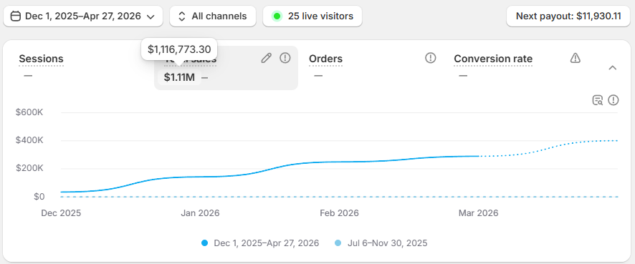Click the calendar icon in date range button
This screenshot has height=264, width=635.
pyautogui.click(x=15, y=16)
